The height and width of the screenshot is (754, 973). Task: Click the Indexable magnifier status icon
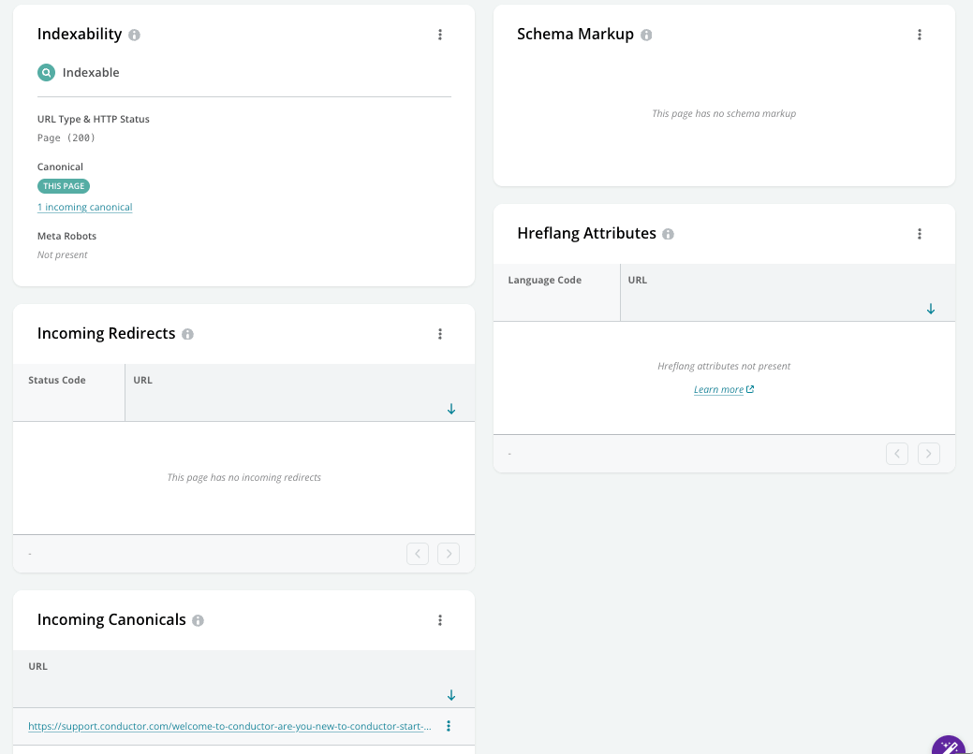coord(46,73)
